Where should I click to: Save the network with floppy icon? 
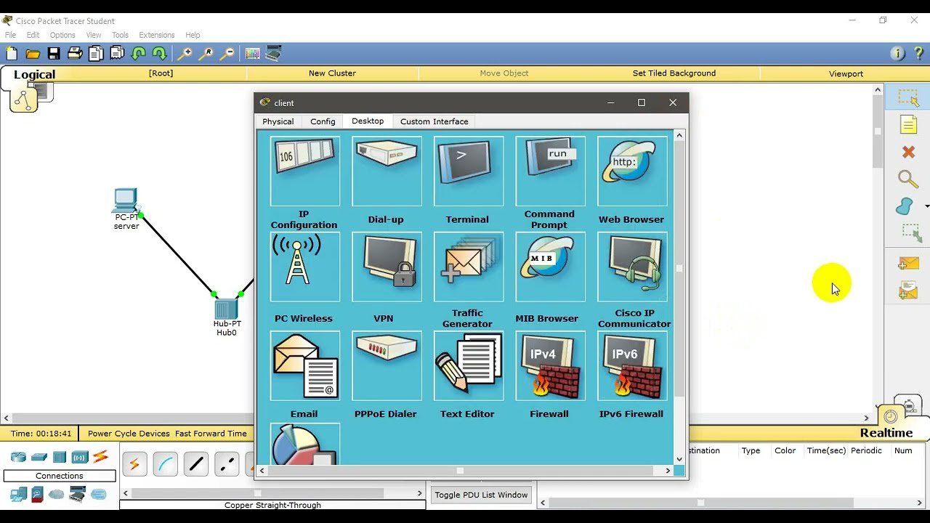pyautogui.click(x=54, y=53)
